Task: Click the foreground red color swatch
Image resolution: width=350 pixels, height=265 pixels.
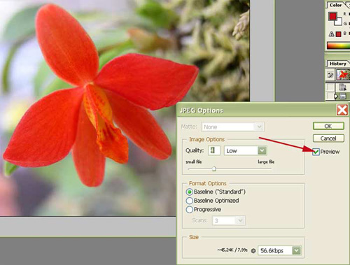Action: pos(332,16)
